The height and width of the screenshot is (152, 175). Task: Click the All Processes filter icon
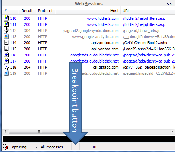tap(37, 147)
